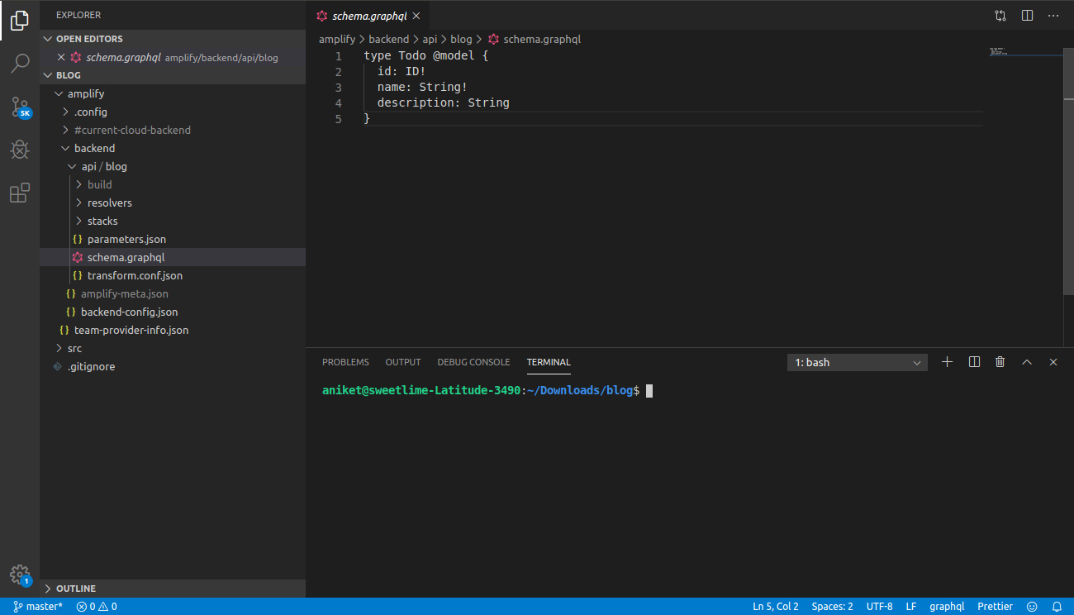This screenshot has width=1074, height=615.
Task: Open the Run and Debug view
Action: 20,150
